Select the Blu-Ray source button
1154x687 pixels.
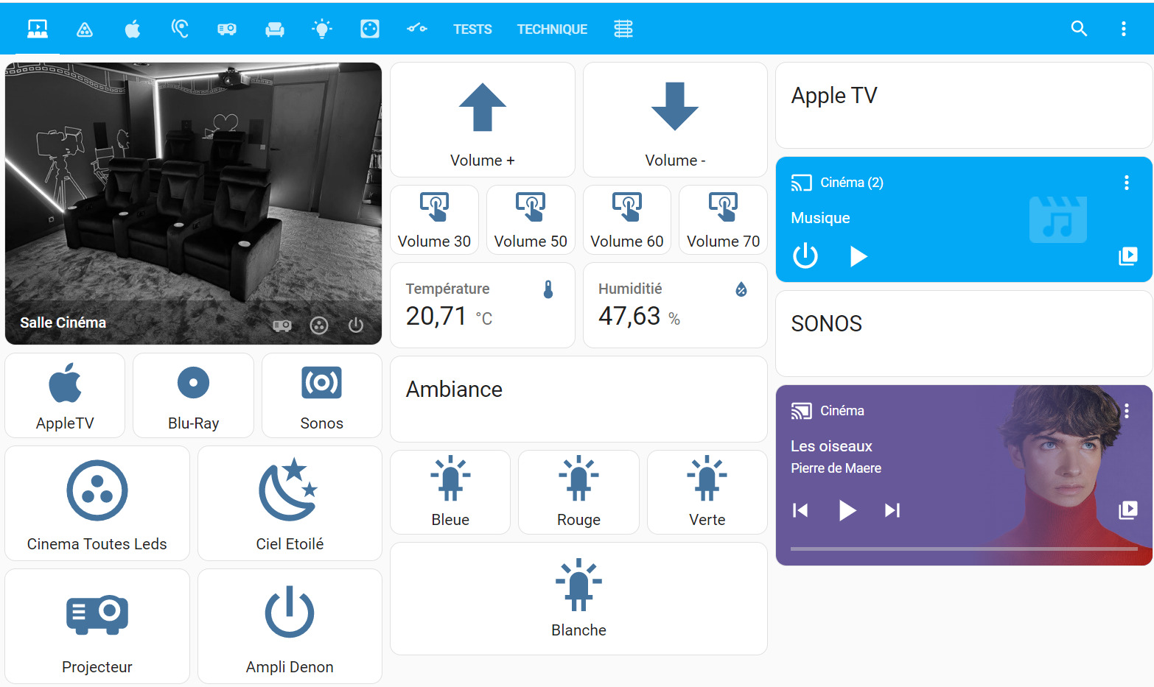[193, 395]
